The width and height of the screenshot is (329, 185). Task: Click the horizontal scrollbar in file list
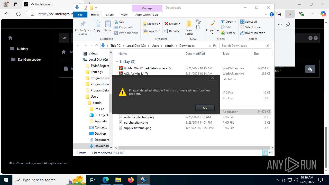click(194, 147)
